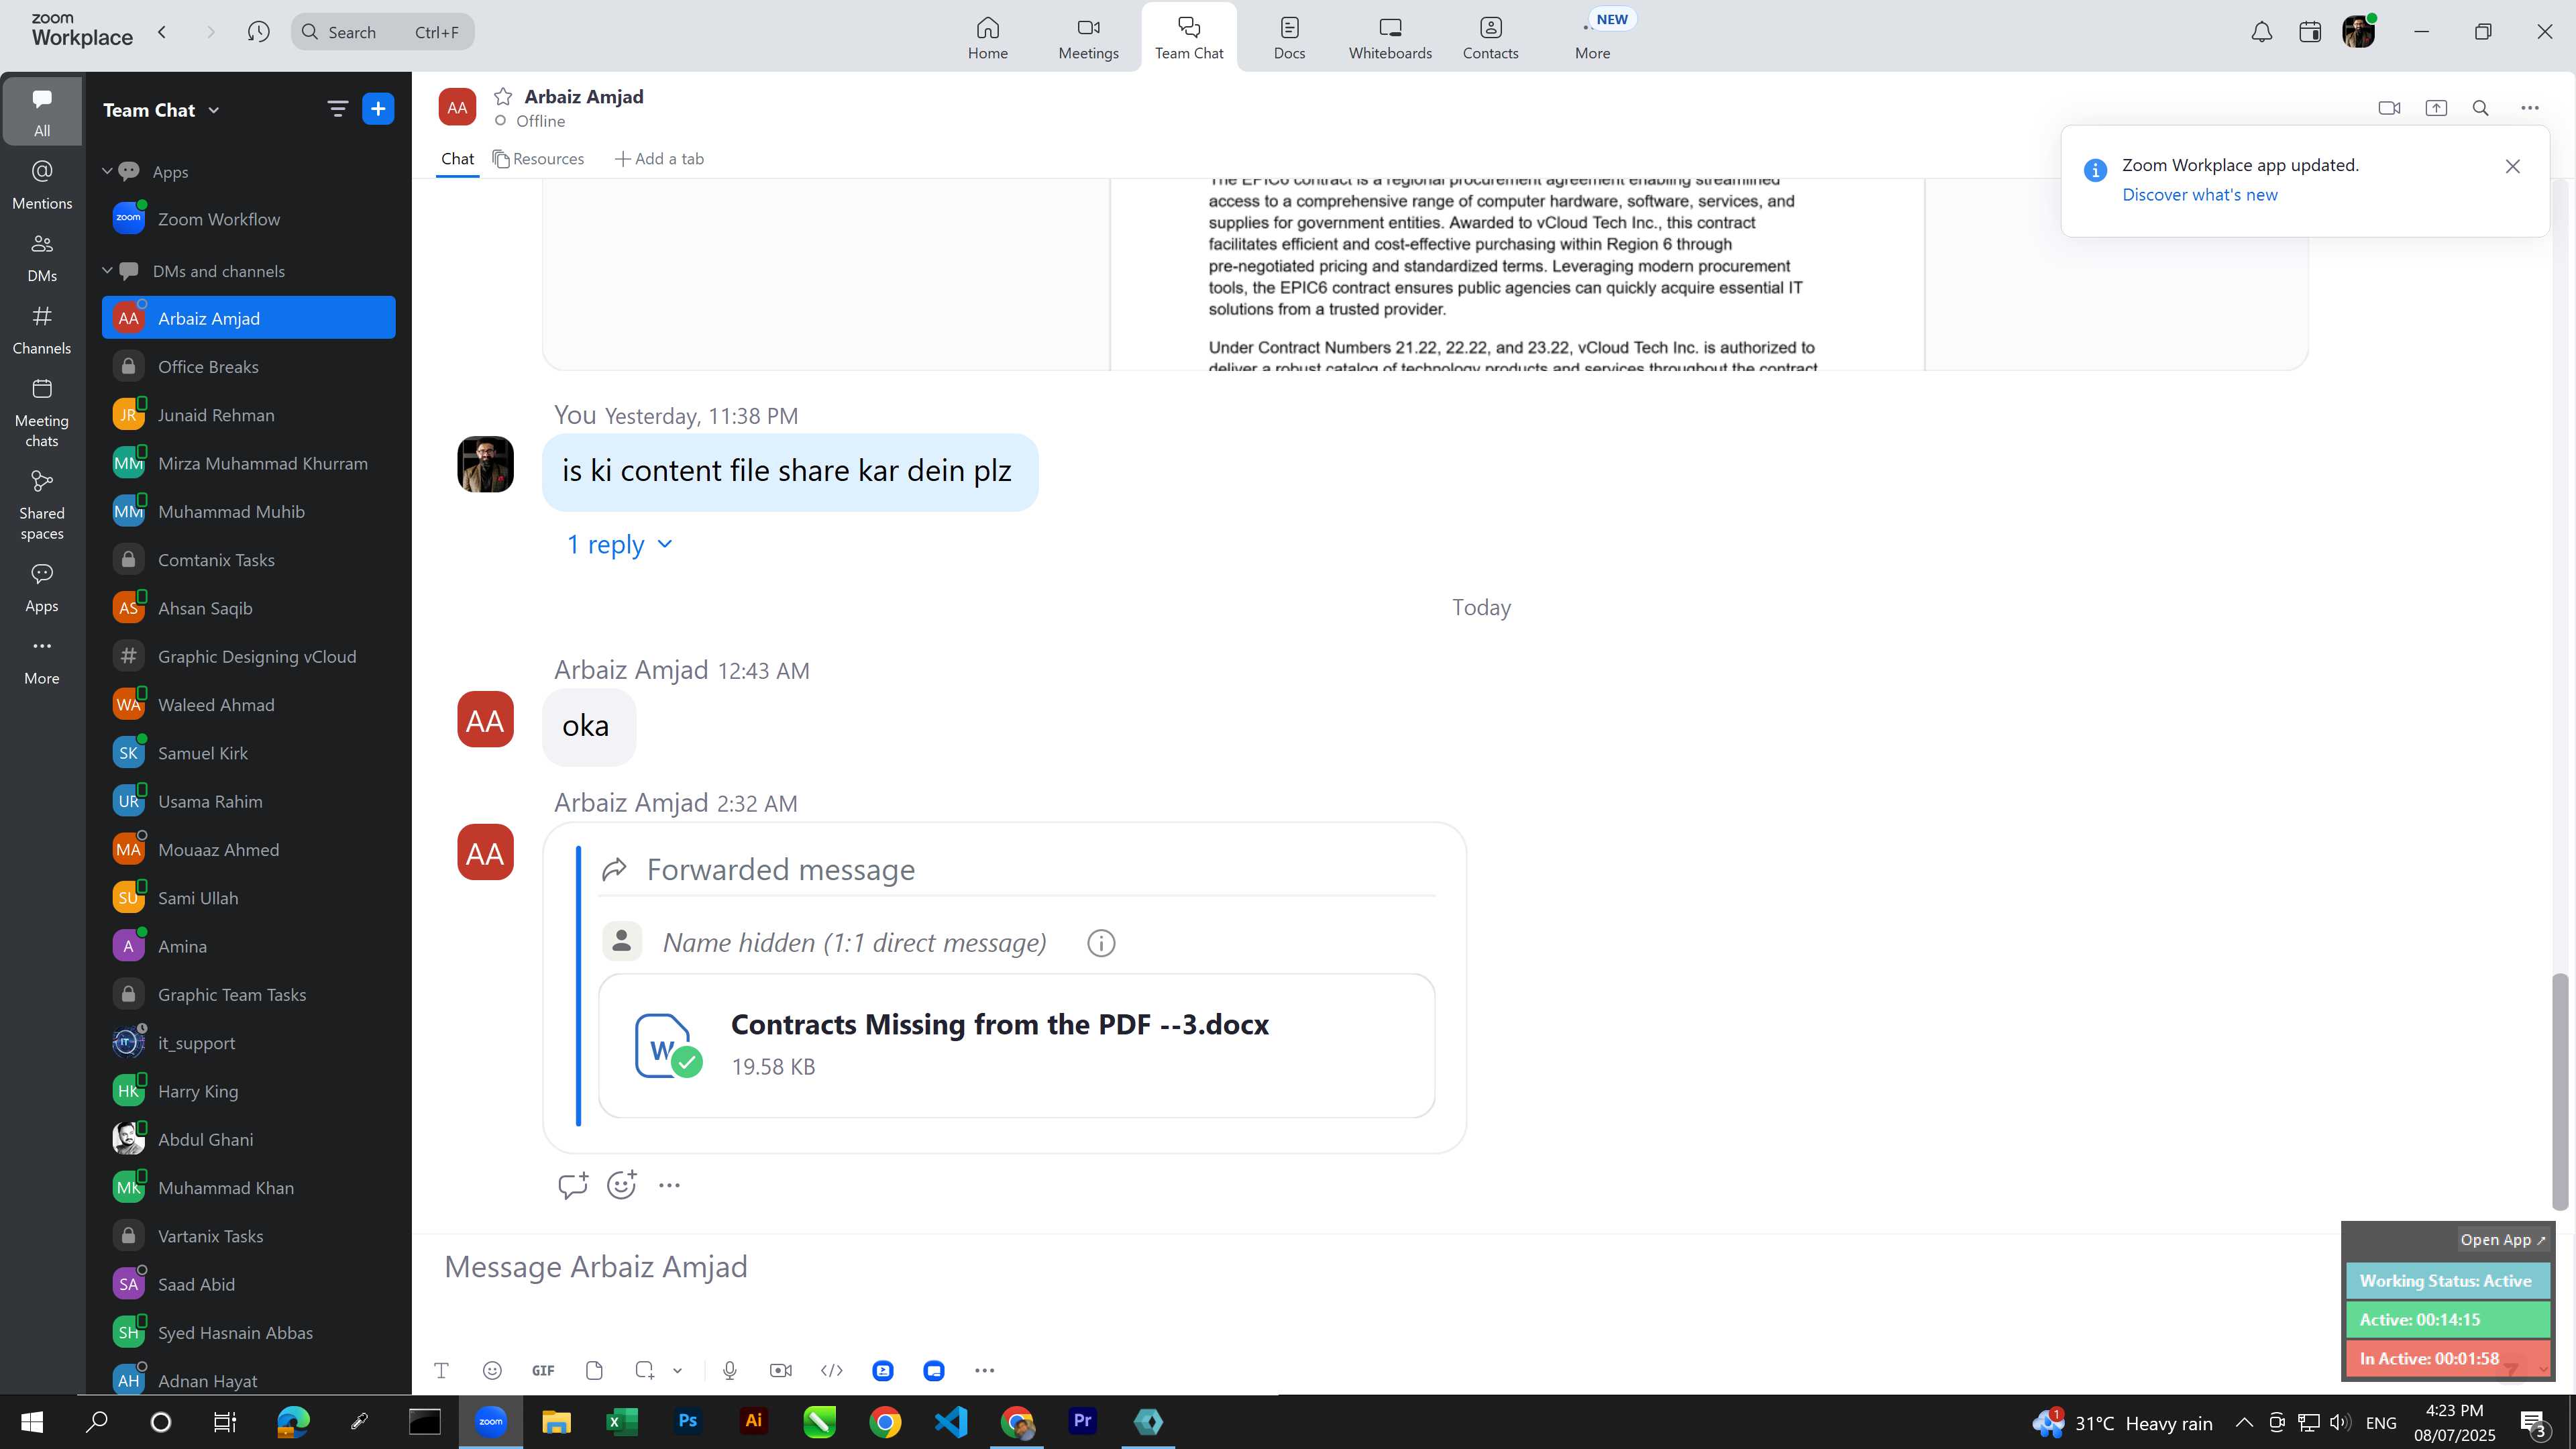Open the notifications bell
The width and height of the screenshot is (2576, 1449).
[x=2261, y=32]
